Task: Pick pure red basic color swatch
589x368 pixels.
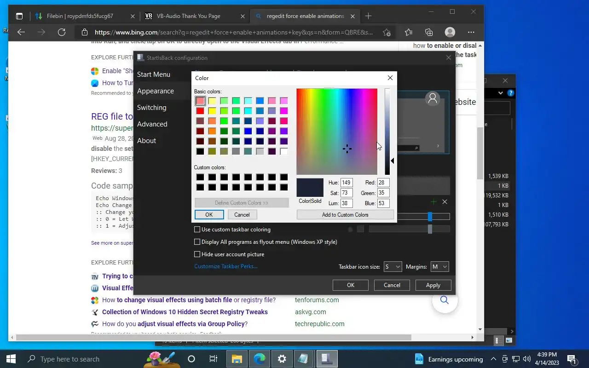Action: point(200,111)
